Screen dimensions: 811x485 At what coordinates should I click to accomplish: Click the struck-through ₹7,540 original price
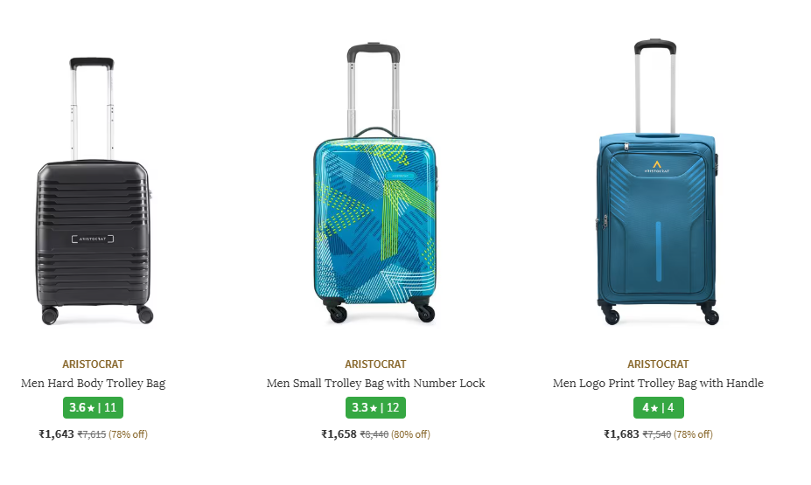tap(657, 434)
